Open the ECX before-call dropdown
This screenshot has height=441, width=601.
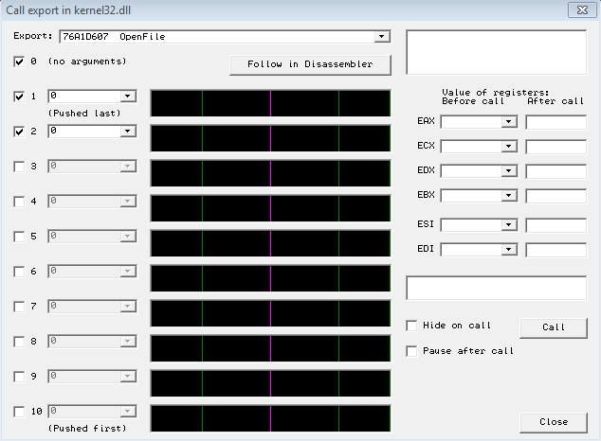(509, 147)
